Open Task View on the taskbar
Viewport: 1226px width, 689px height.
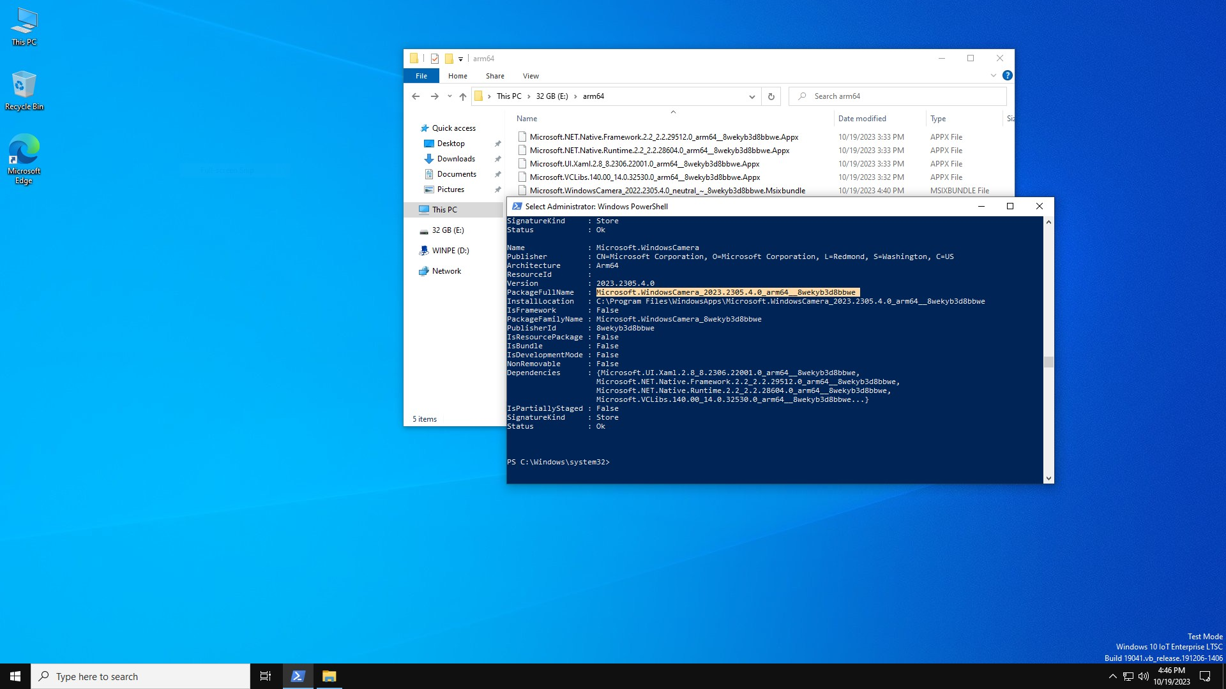coord(266,676)
